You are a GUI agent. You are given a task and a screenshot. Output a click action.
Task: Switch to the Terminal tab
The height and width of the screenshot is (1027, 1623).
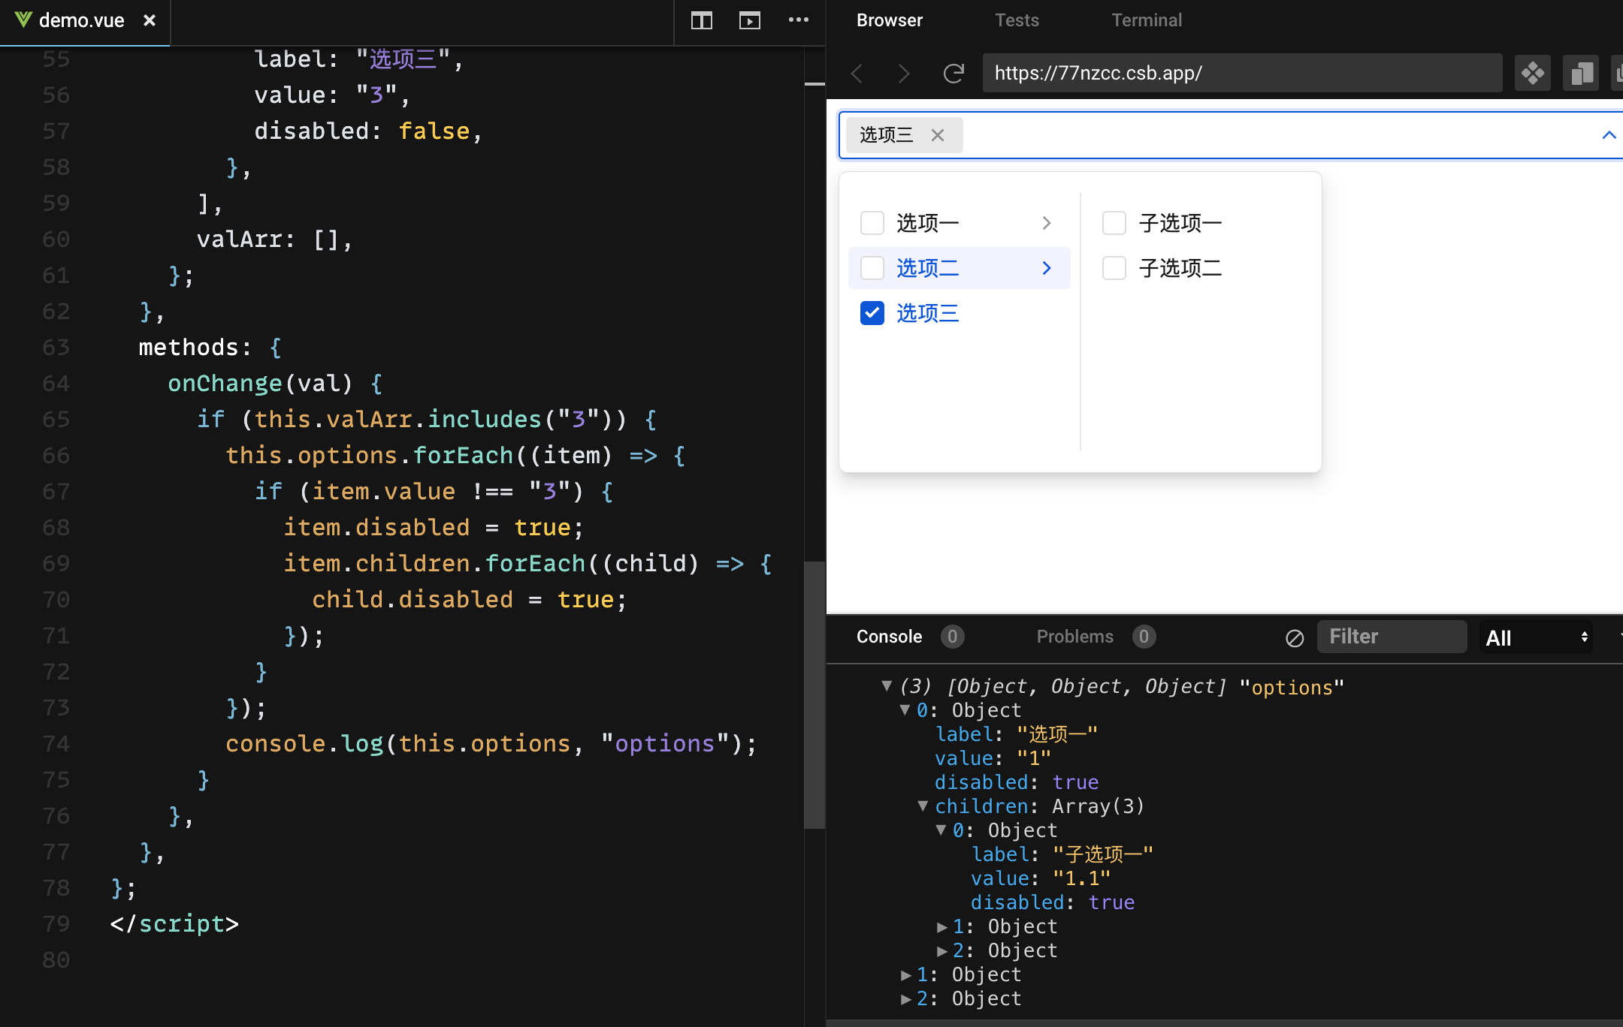(x=1147, y=20)
